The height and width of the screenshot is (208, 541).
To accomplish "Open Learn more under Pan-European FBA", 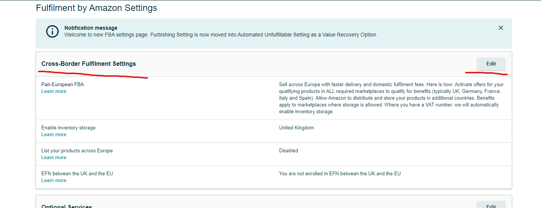I will [x=54, y=91].
